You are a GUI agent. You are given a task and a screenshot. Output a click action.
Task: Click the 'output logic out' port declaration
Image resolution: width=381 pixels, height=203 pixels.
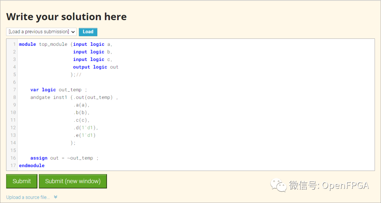(x=96, y=67)
